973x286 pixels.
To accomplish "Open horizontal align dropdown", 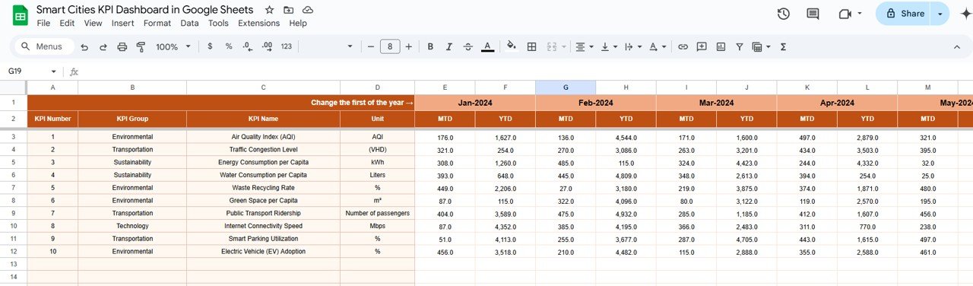I will pyautogui.click(x=585, y=46).
